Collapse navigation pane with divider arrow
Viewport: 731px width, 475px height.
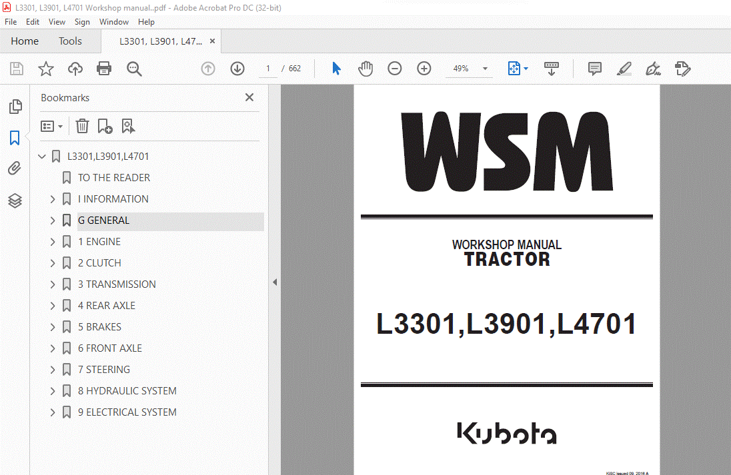coord(275,282)
